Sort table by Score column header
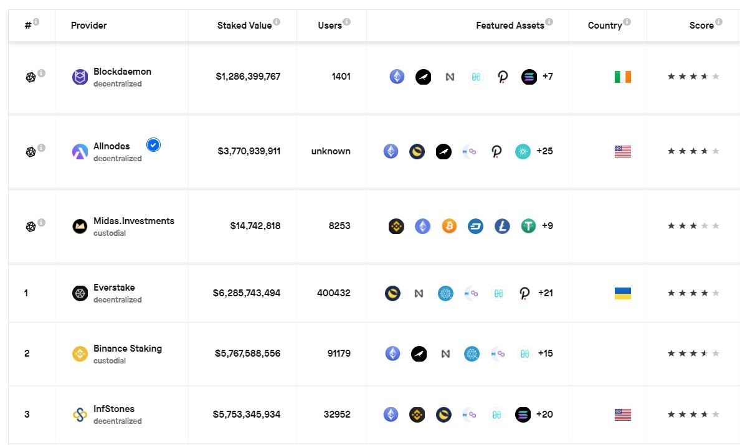This screenshot has height=445, width=740. click(701, 26)
